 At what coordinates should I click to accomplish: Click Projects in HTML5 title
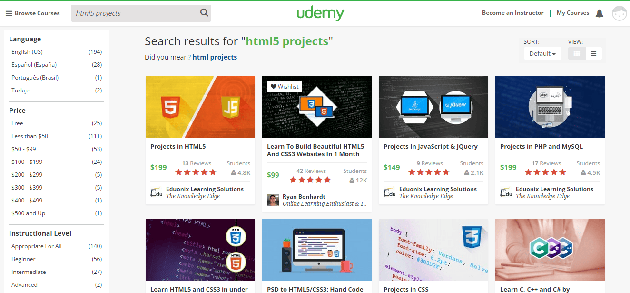click(178, 146)
